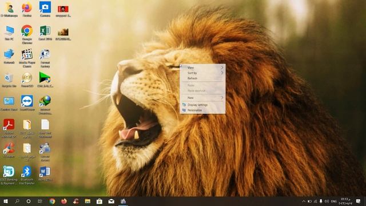Open New submenu in context menu
Viewport: 366px width, 206px height.
pyautogui.click(x=202, y=98)
